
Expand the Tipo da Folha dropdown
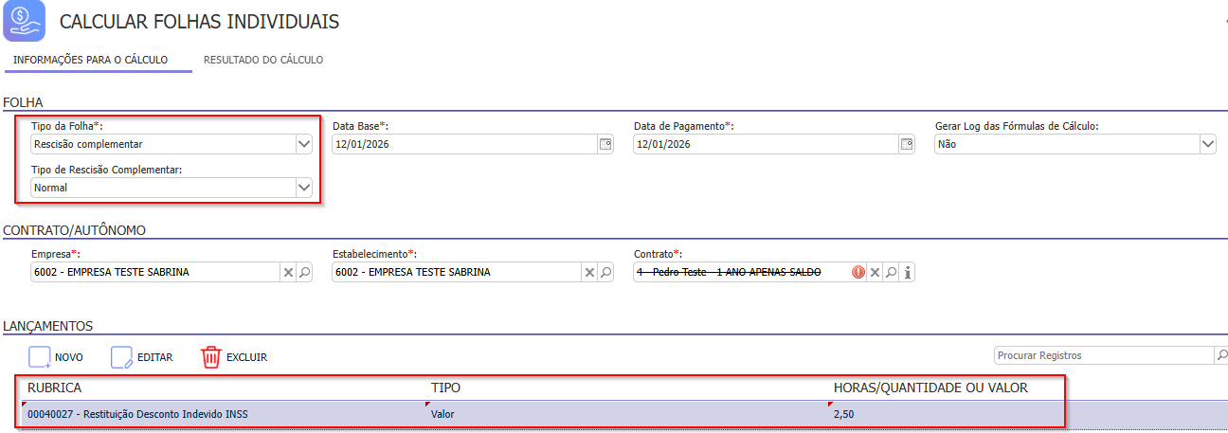click(x=303, y=144)
